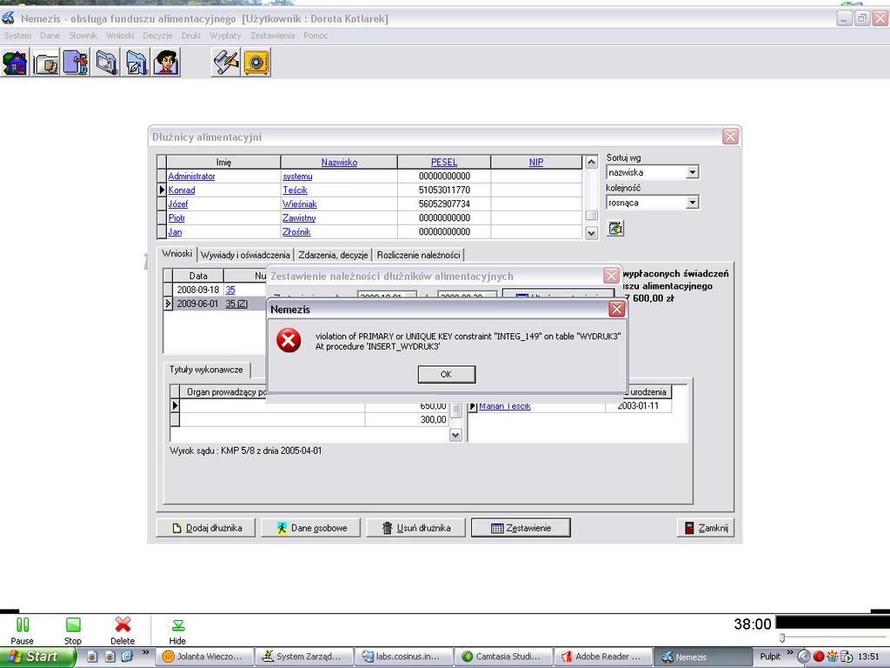This screenshot has width=890, height=668.
Task: Click the yellow safe toolbar icon
Action: (x=256, y=63)
